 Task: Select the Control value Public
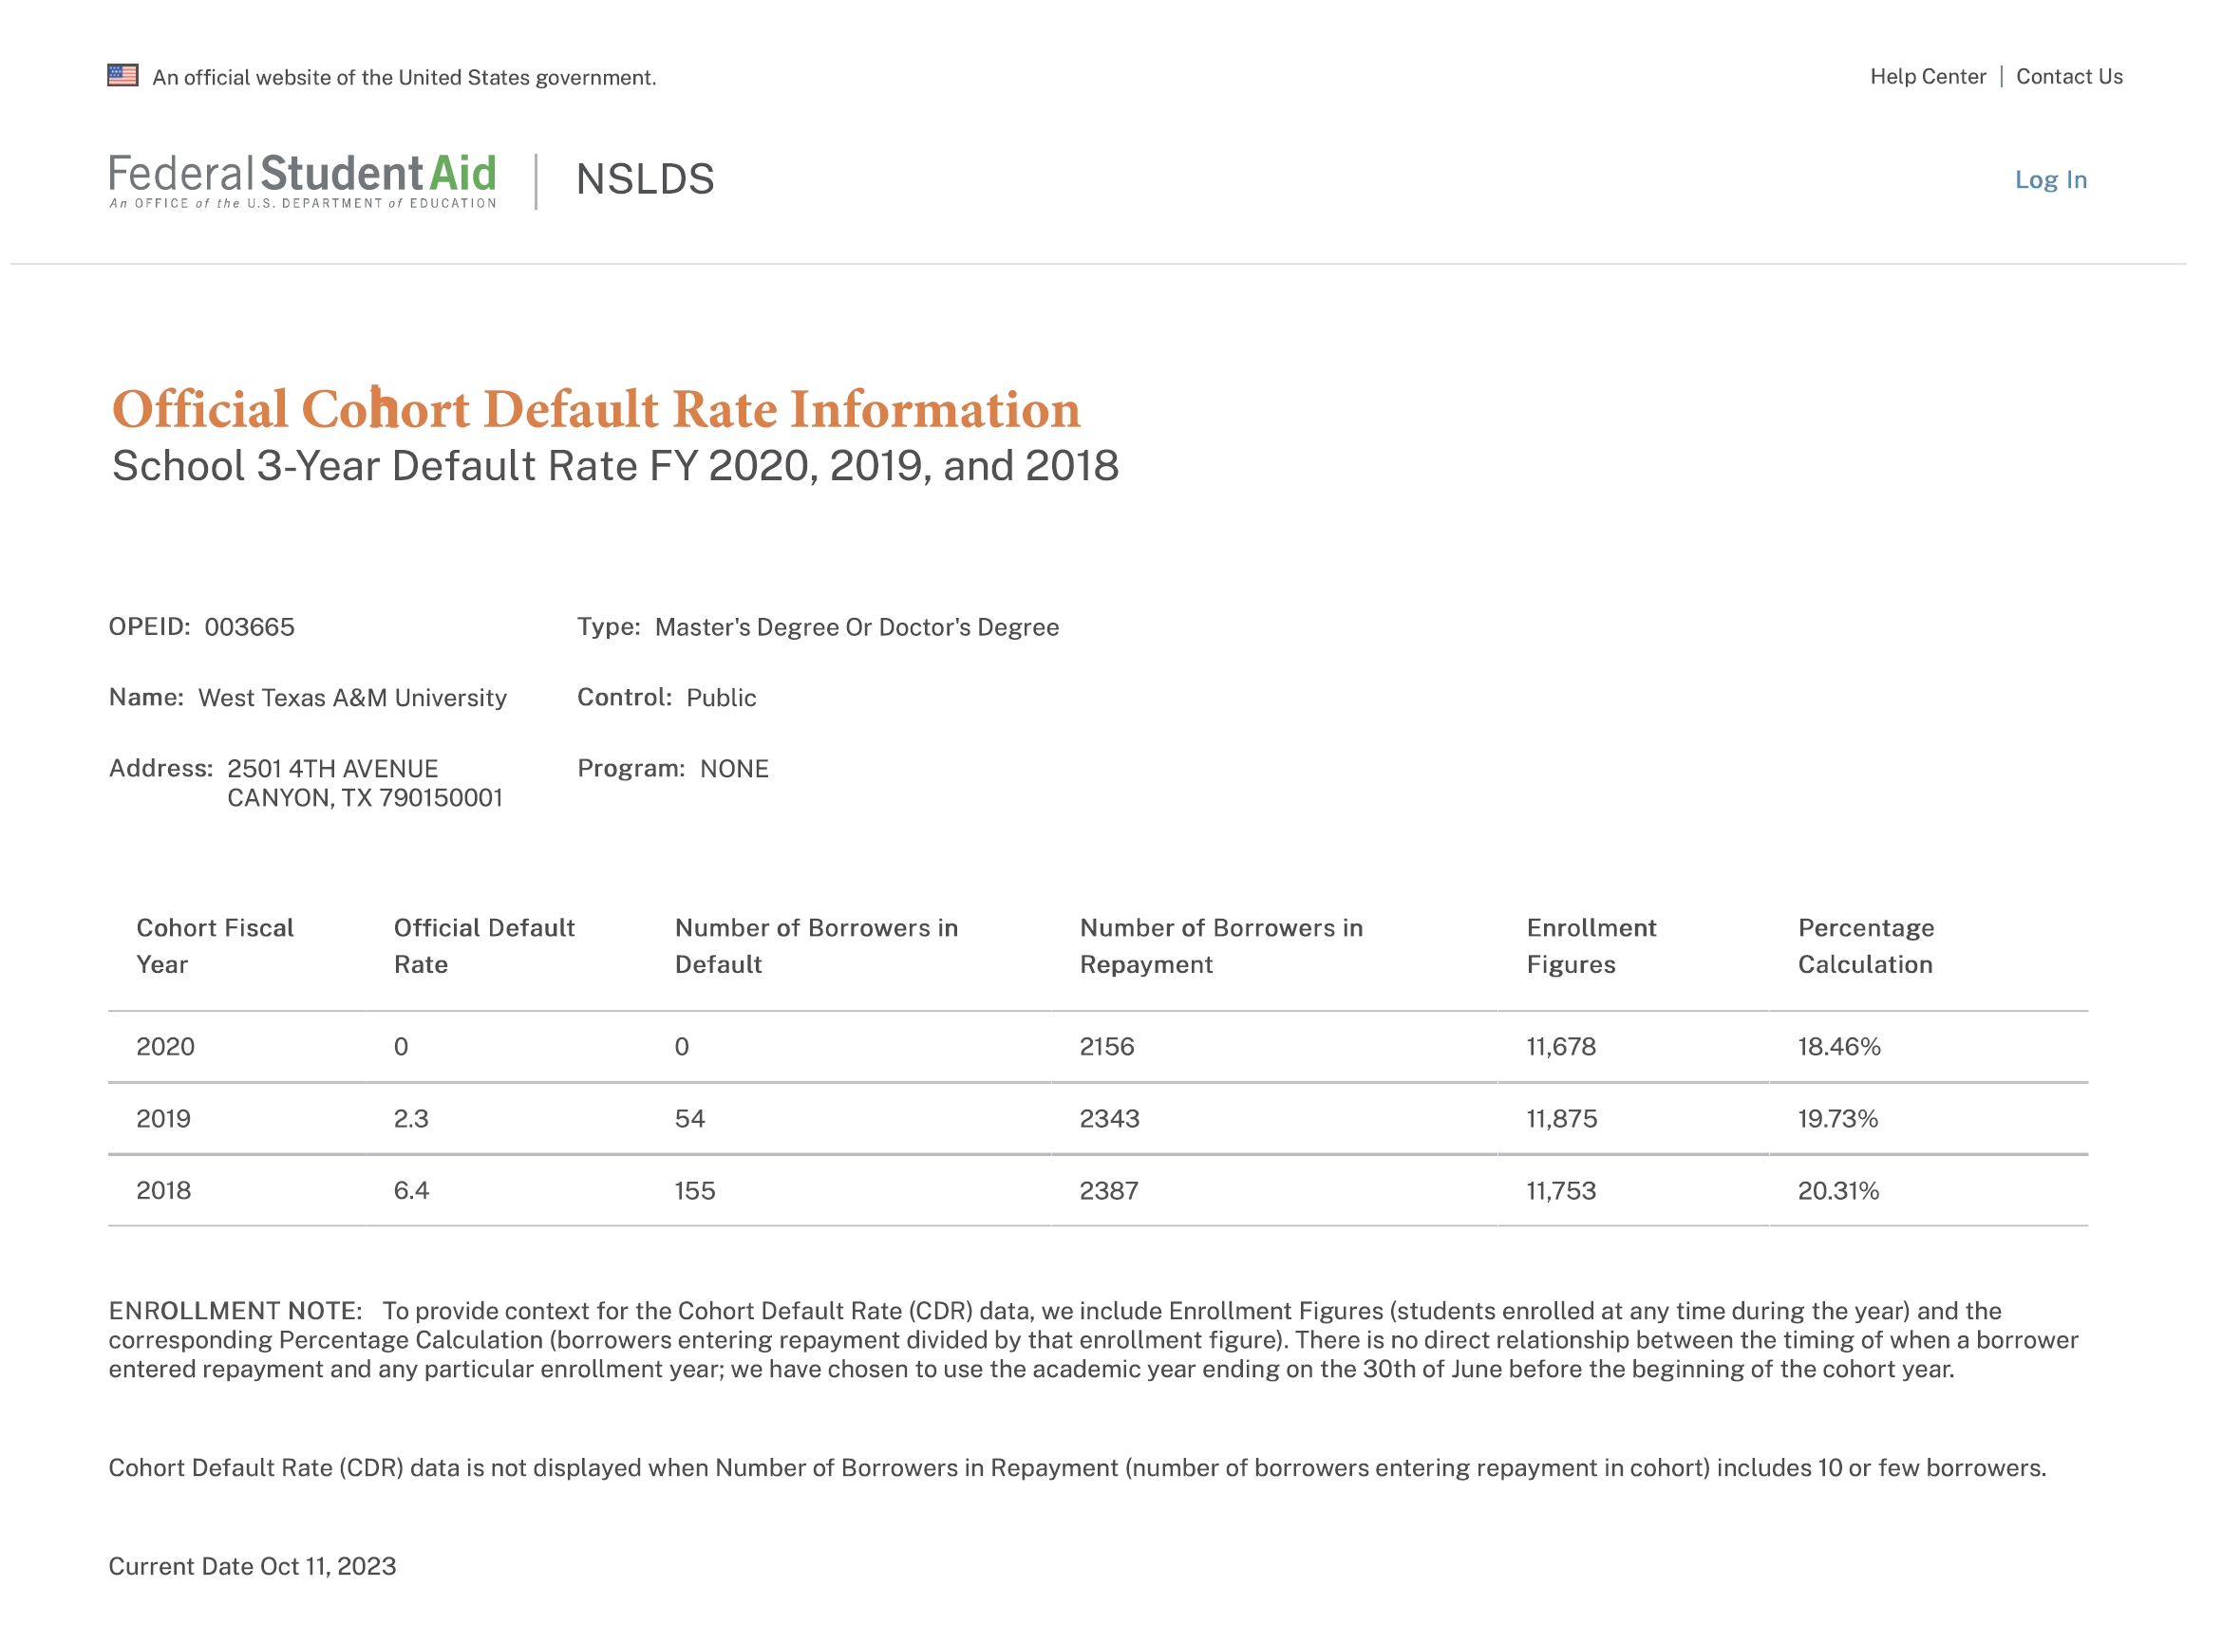tap(724, 700)
